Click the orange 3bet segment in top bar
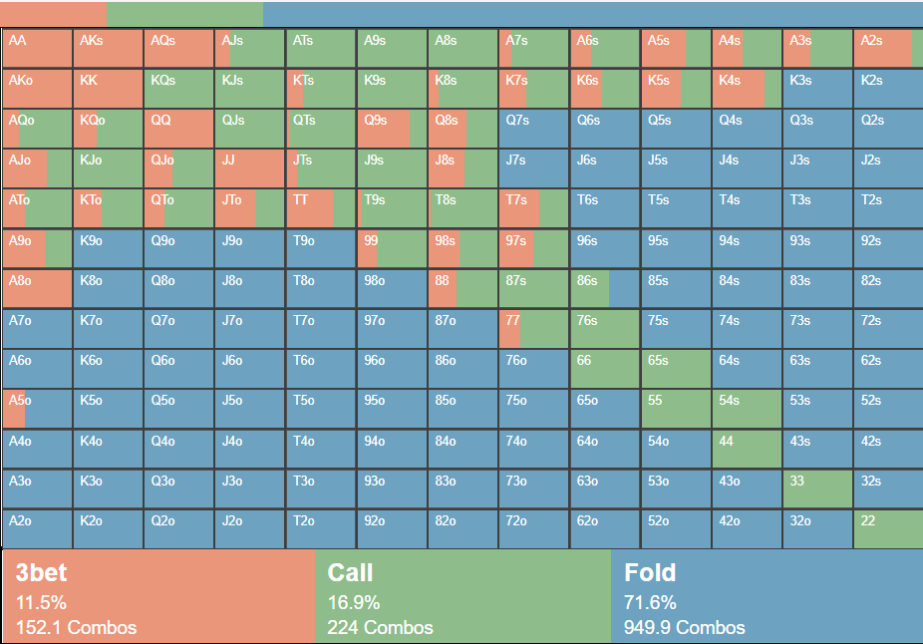The height and width of the screenshot is (644, 923). click(53, 13)
